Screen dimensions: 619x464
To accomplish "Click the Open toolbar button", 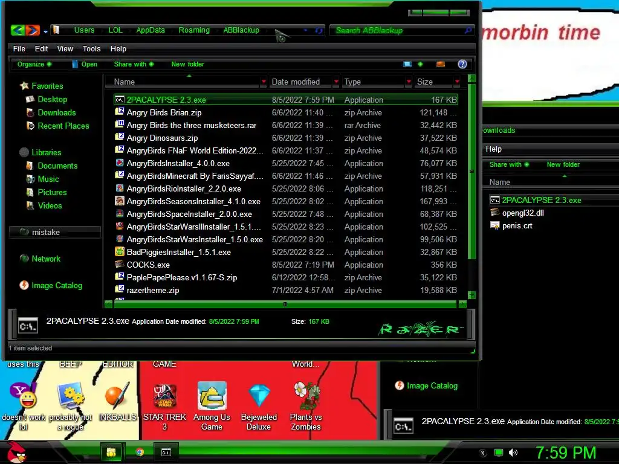I will (85, 64).
